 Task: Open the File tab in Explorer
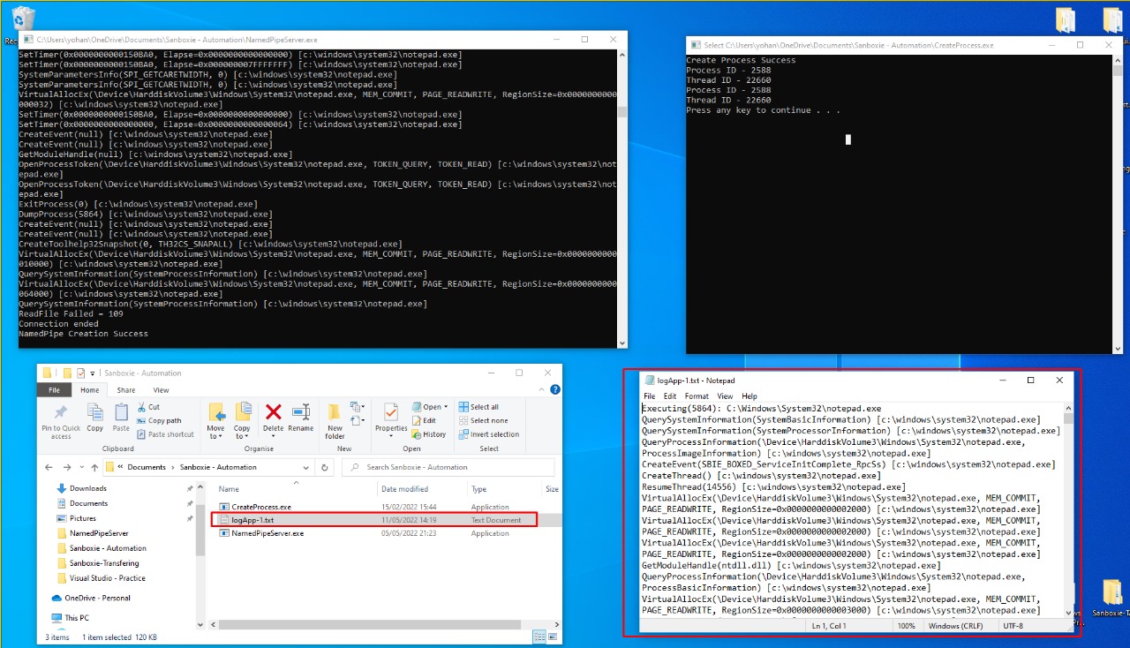54,390
